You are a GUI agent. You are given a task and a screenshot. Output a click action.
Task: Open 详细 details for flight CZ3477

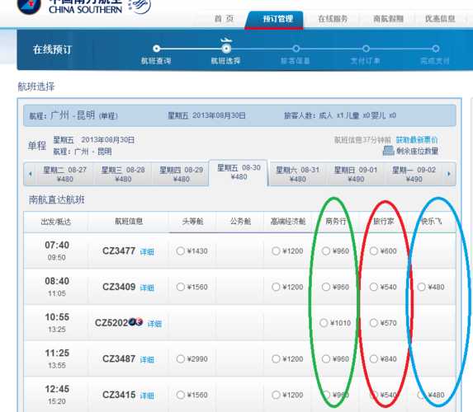click(x=147, y=252)
